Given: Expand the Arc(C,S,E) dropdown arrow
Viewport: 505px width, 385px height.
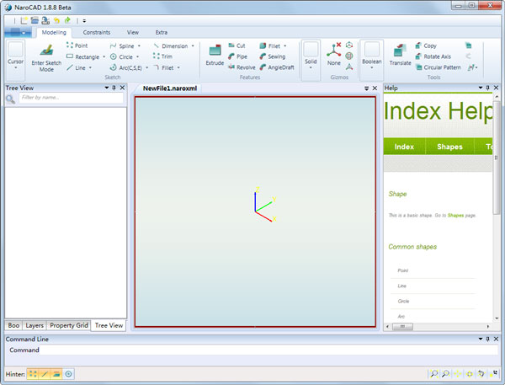Looking at the screenshot, I should tap(146, 67).
